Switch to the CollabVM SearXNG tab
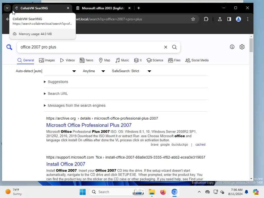This screenshot has height=198, width=264. tap(42, 8)
